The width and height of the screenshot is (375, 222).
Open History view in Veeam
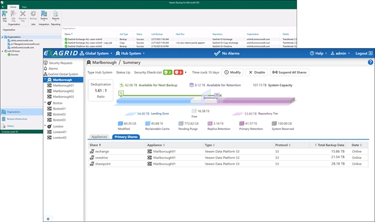[22, 126]
